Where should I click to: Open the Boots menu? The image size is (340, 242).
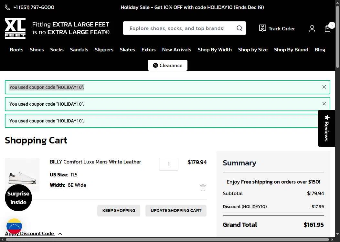[x=16, y=50]
